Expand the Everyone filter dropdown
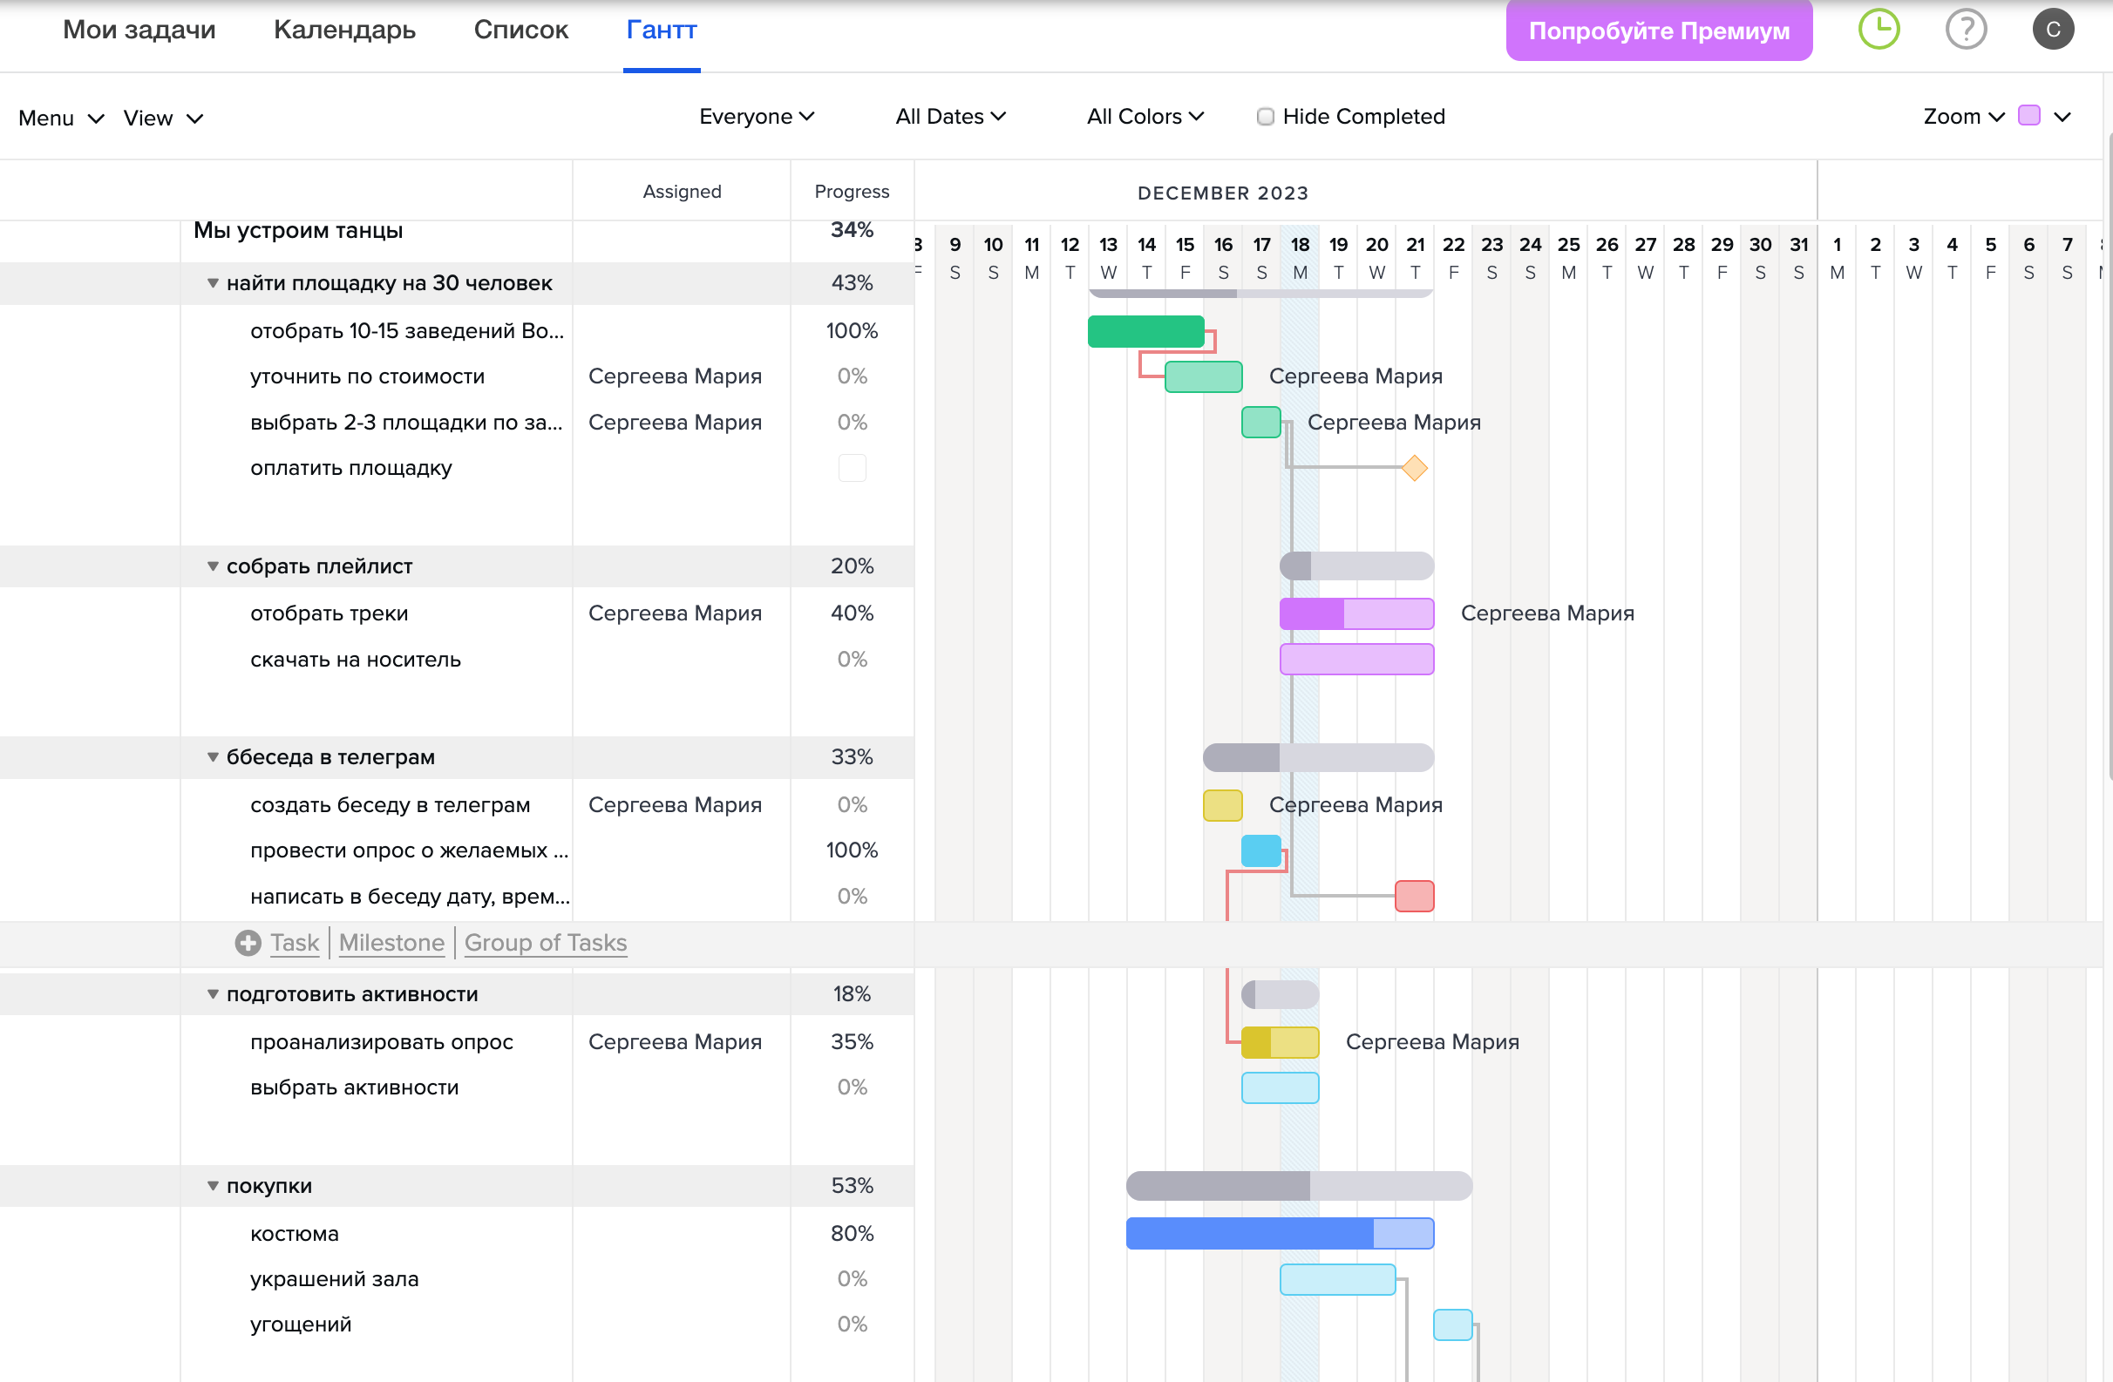 (758, 118)
